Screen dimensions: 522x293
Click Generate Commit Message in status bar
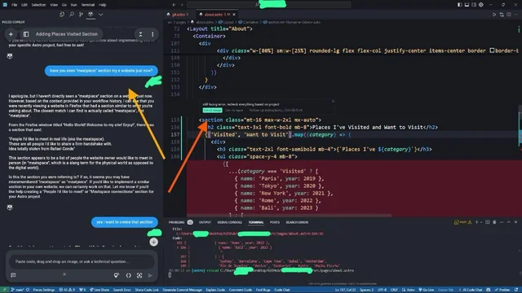[x=182, y=290]
